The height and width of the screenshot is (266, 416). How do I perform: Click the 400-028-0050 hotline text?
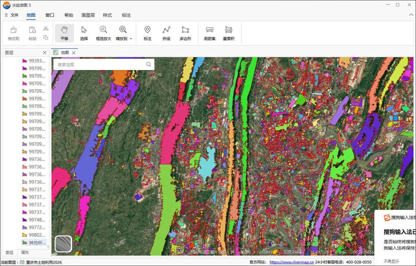(x=359, y=262)
